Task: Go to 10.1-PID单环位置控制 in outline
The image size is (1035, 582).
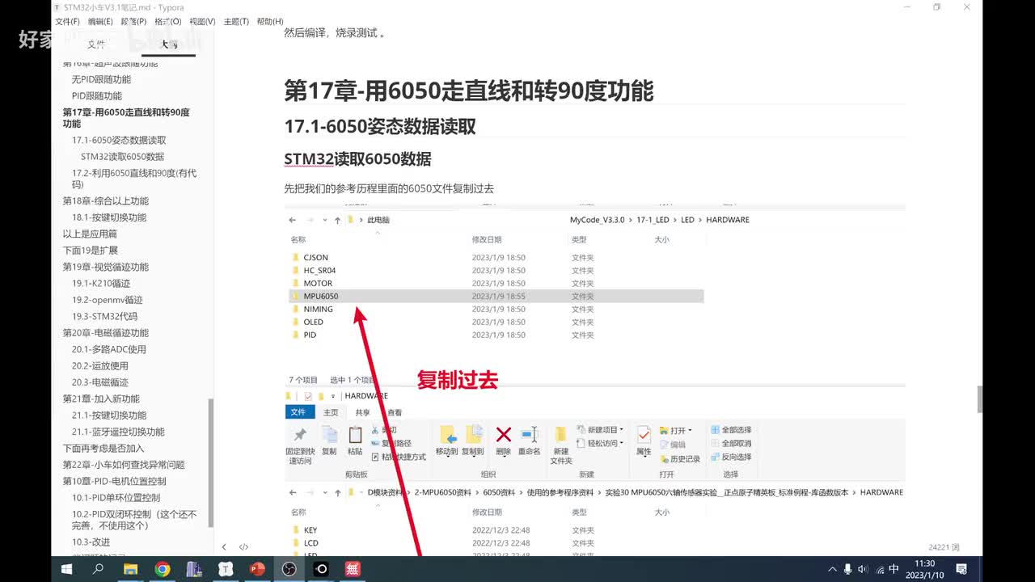Action: click(x=116, y=497)
